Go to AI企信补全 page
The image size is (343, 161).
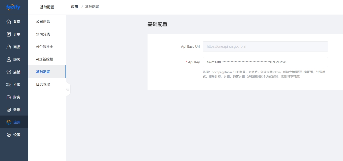coord(44,47)
